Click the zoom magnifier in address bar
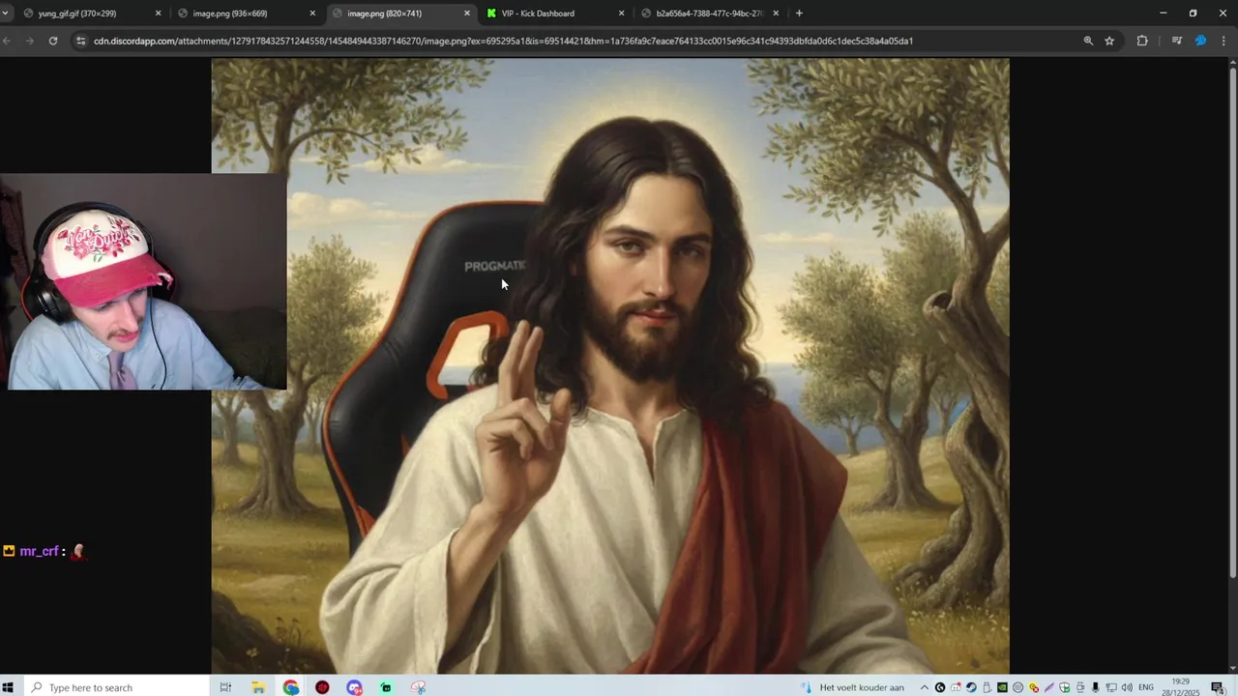The height and width of the screenshot is (696, 1238). pos(1088,41)
